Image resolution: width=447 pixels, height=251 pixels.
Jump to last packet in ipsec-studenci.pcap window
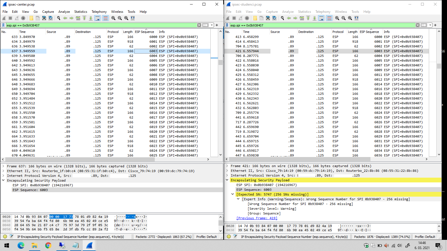(x=315, y=18)
